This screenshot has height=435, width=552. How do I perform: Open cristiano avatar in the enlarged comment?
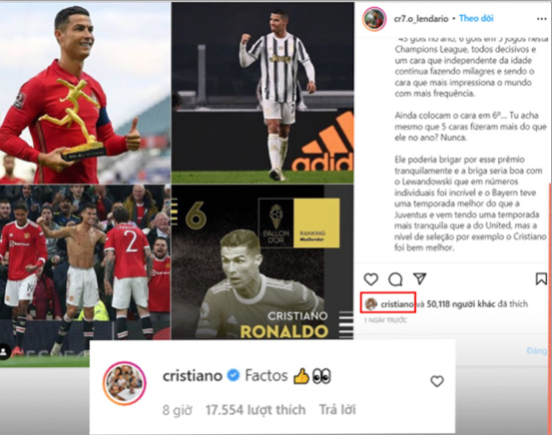[125, 383]
